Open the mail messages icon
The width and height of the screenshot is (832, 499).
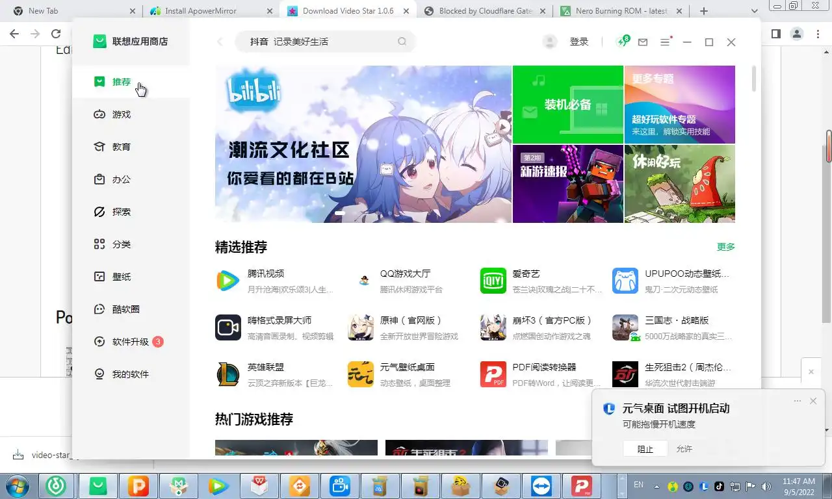tap(643, 42)
